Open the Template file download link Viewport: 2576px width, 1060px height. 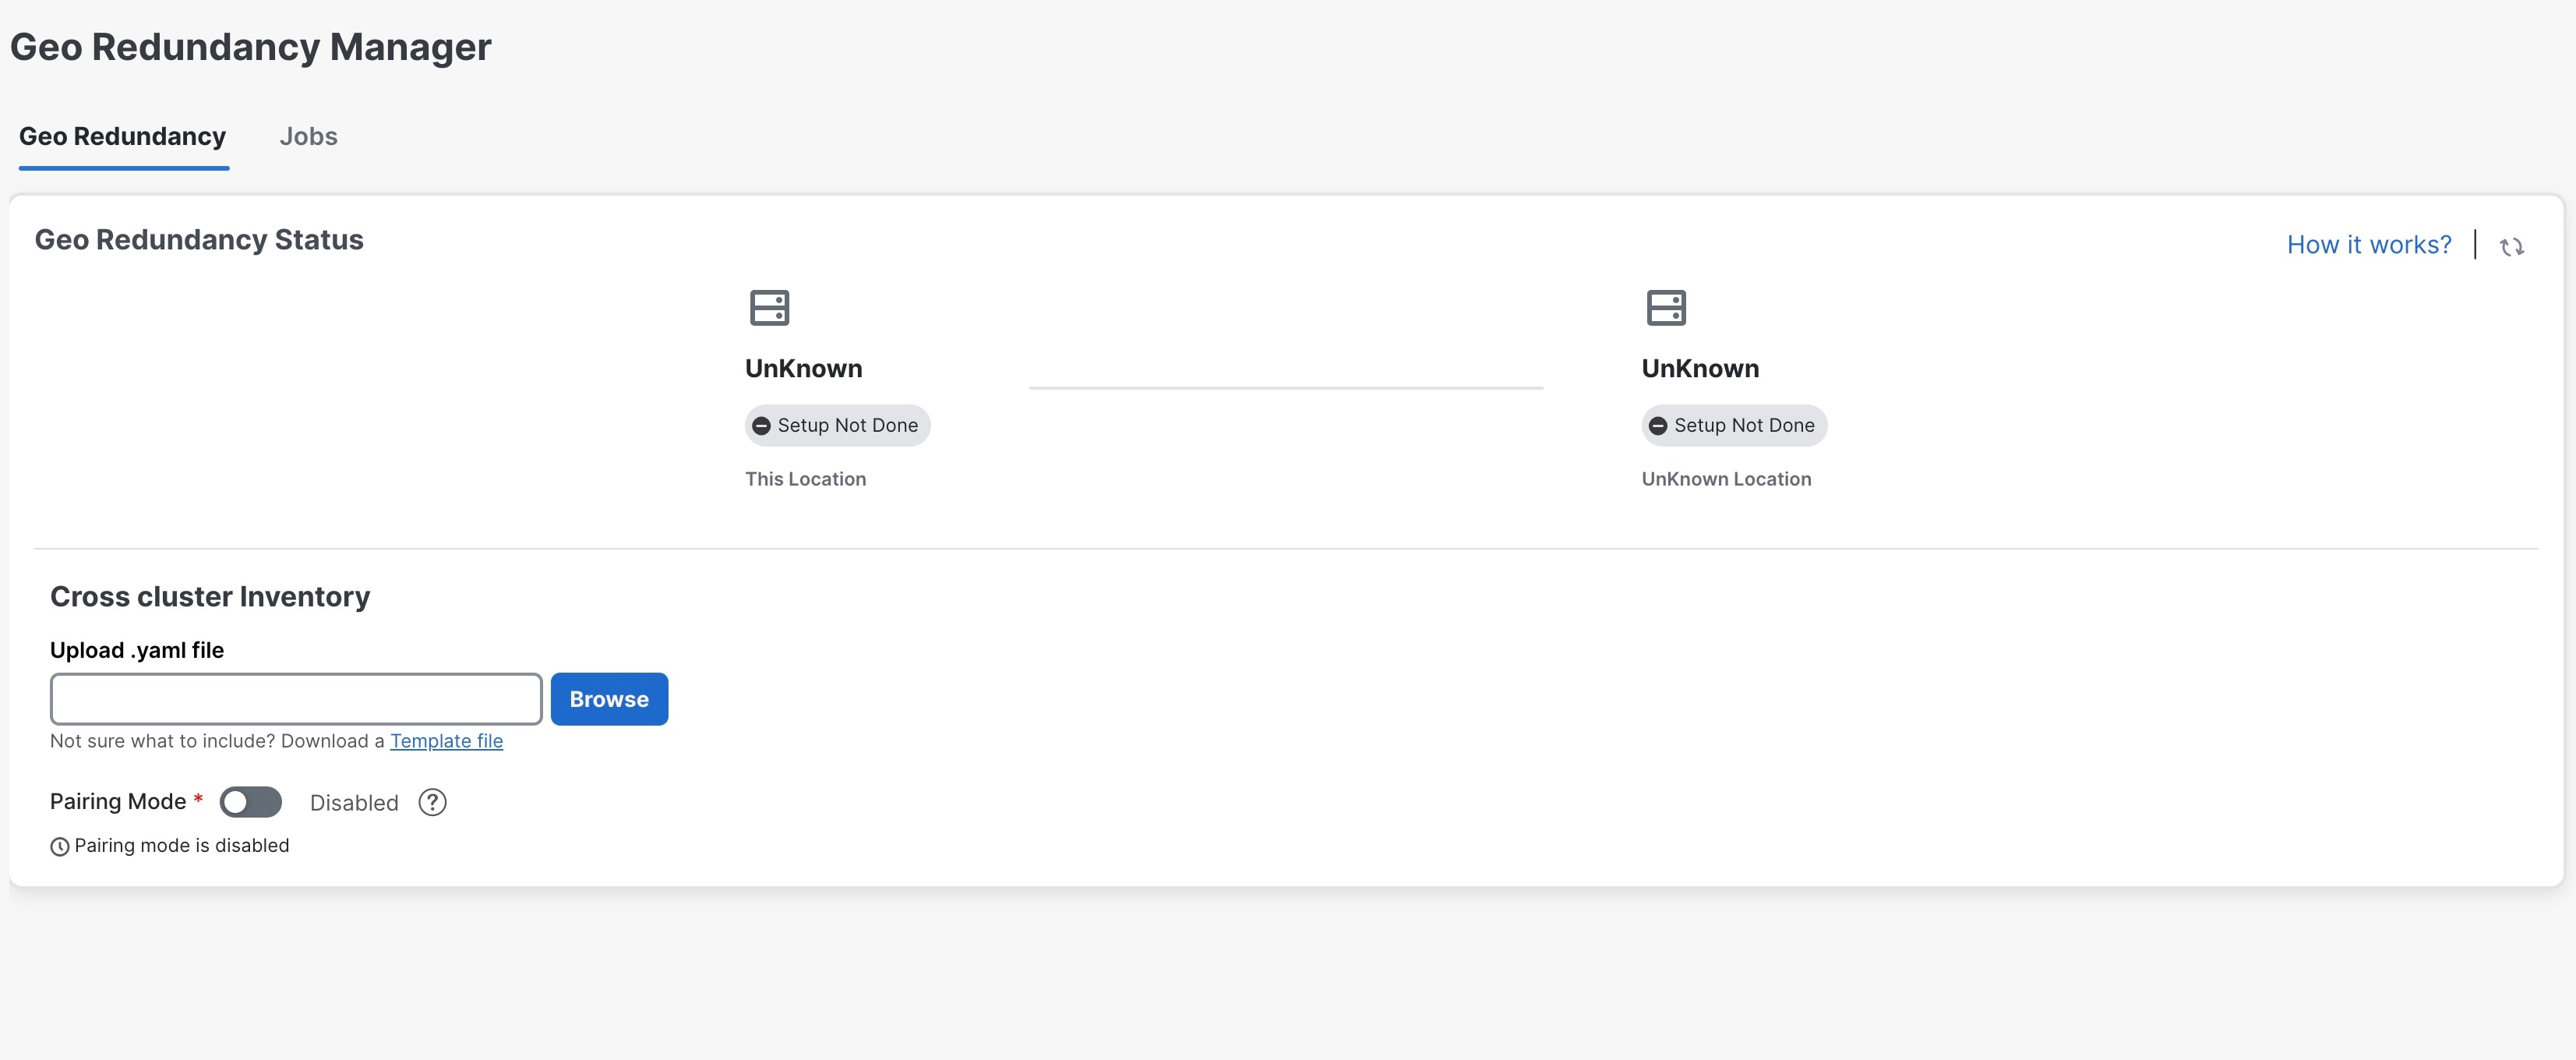tap(446, 741)
